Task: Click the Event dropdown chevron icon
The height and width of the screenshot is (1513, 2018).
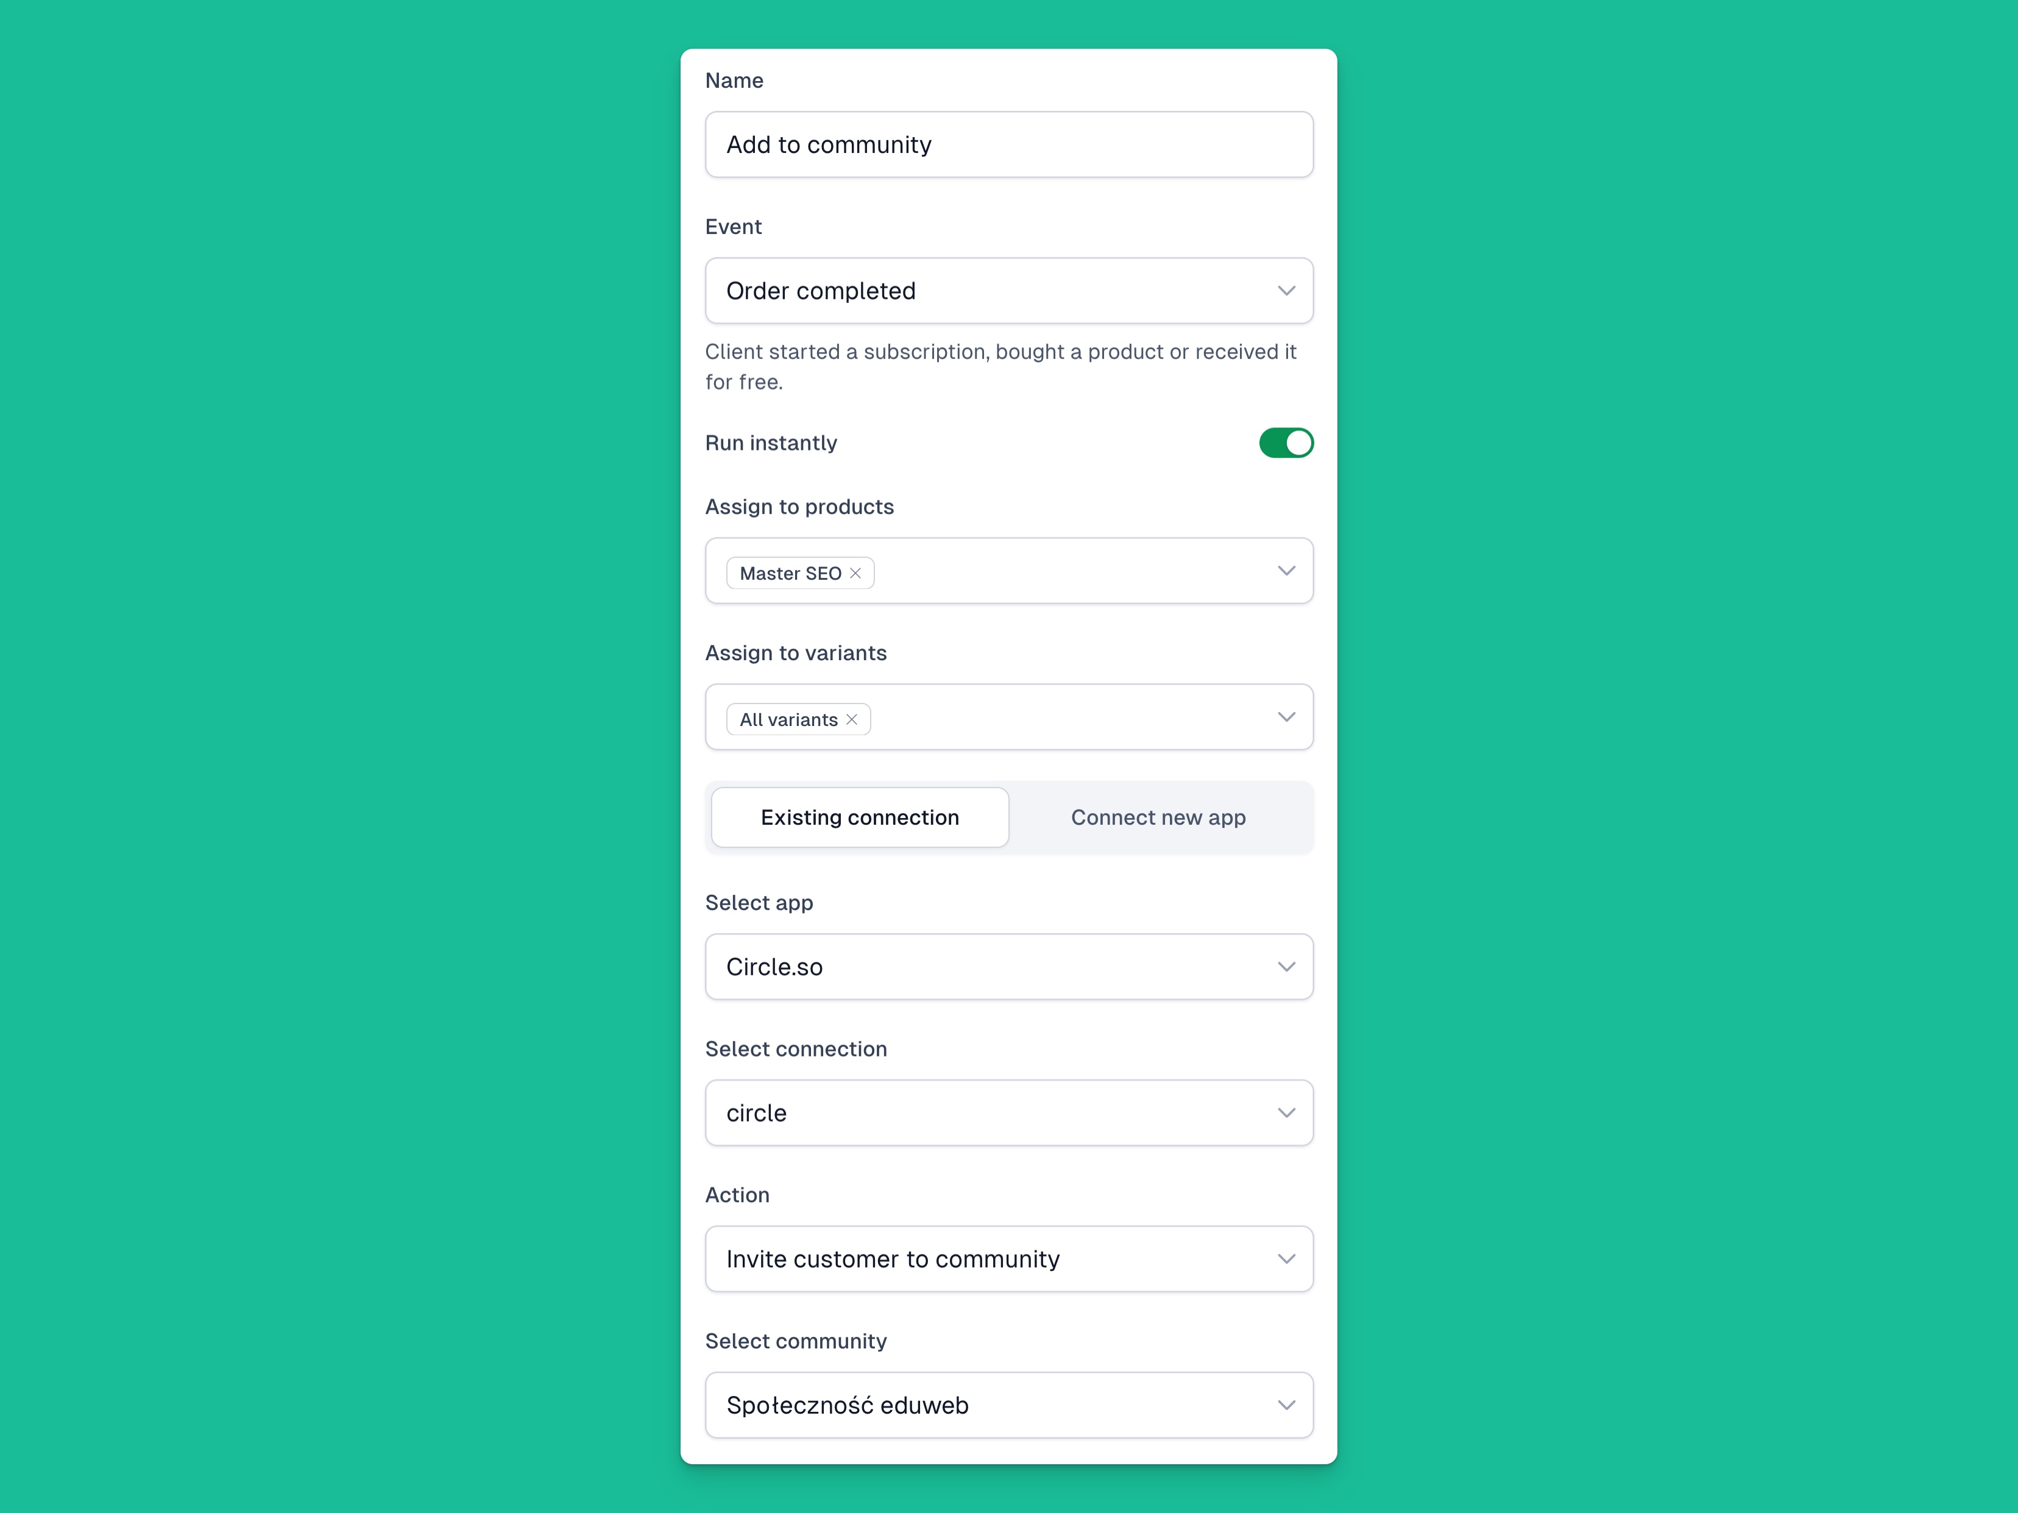Action: tap(1286, 291)
